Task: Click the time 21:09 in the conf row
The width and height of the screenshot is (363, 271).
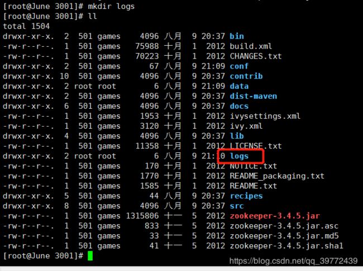Action: tap(213, 66)
